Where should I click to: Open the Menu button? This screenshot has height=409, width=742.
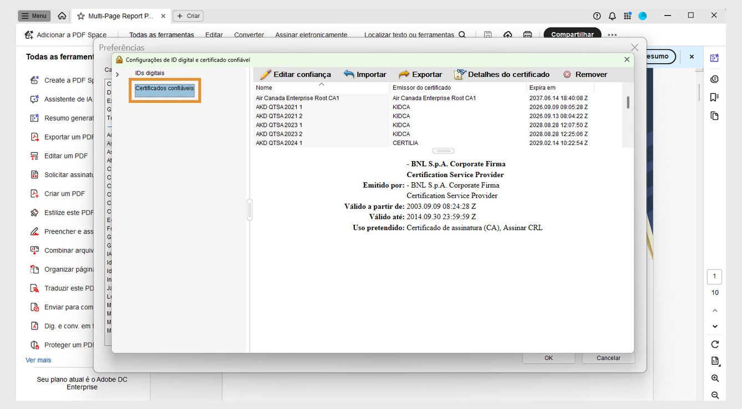pos(34,16)
